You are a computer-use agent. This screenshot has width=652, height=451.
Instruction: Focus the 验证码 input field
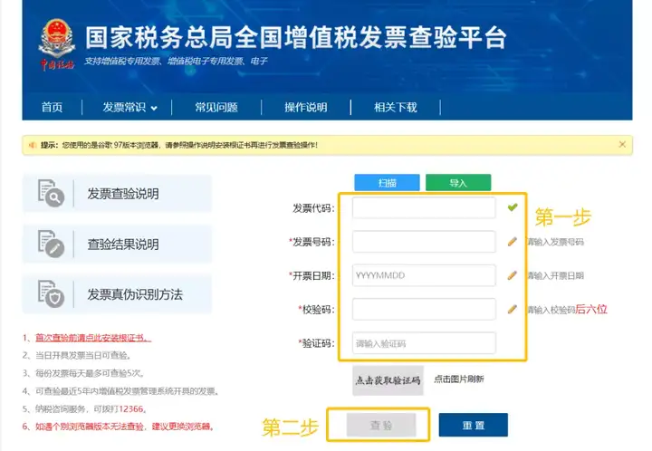pyautogui.click(x=424, y=343)
